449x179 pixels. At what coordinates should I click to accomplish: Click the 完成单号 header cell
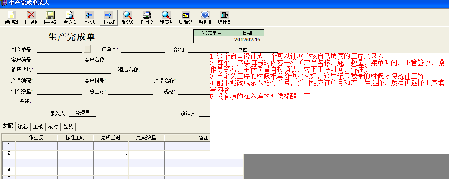coord(212,33)
